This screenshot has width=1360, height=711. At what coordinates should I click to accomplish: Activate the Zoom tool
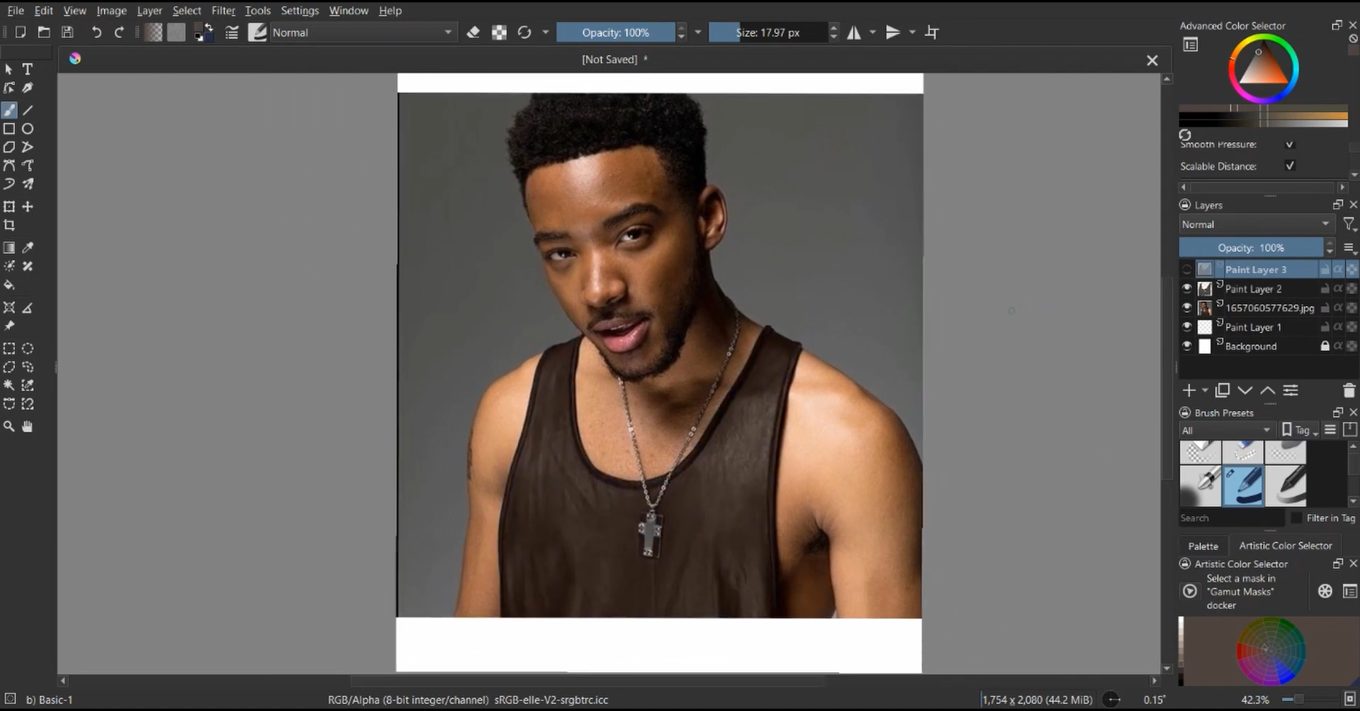pyautogui.click(x=9, y=426)
